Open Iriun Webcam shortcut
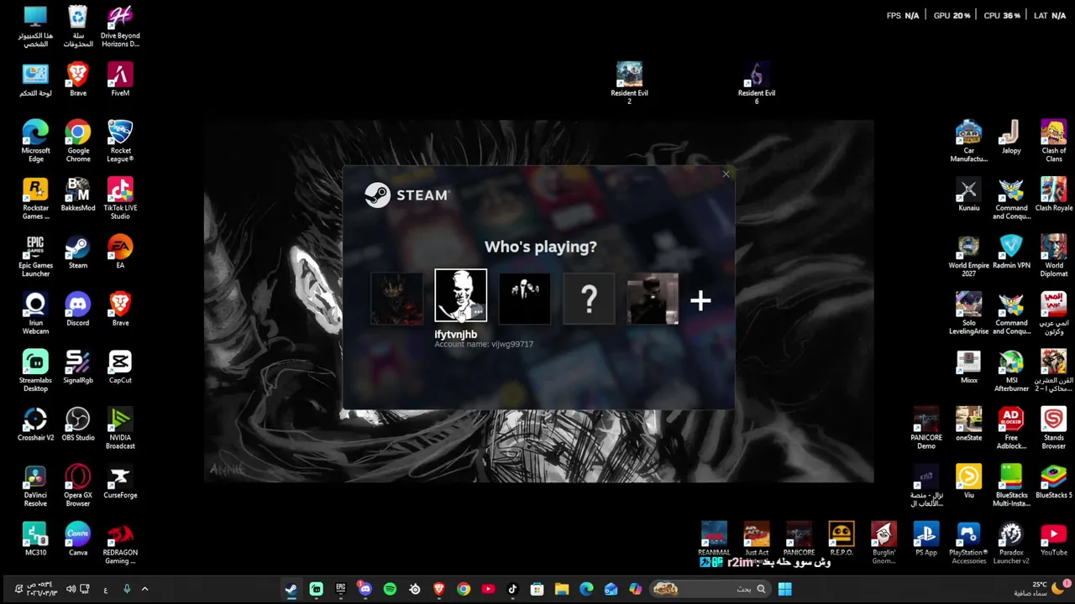 tap(35, 313)
